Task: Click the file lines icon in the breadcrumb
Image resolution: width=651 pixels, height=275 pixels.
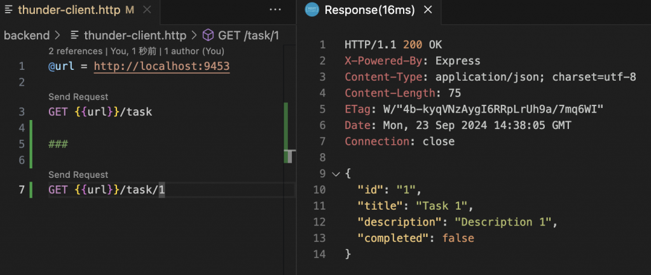Action: [x=75, y=36]
